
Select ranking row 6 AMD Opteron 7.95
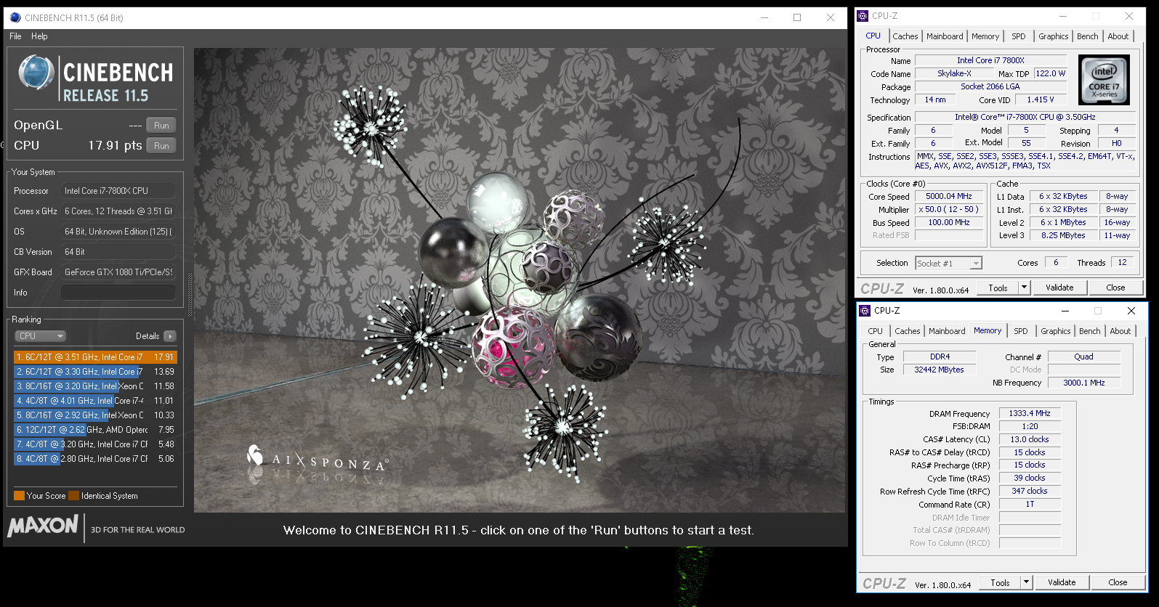(95, 430)
